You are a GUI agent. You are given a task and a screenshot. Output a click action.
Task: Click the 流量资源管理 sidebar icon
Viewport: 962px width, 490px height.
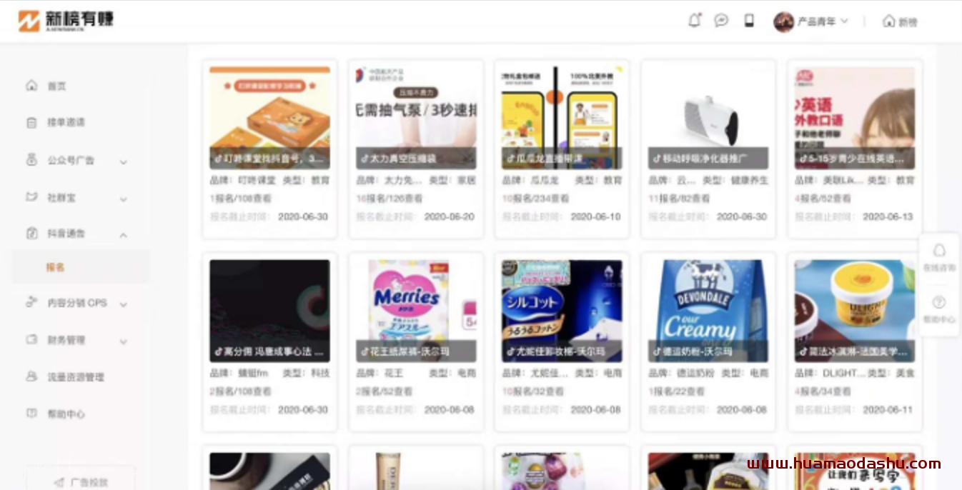point(31,376)
